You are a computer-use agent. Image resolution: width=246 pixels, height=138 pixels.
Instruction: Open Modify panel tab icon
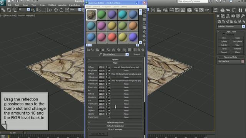[x=223, y=16]
